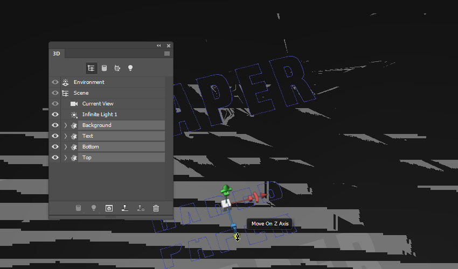
Task: Filter 3D panel by meshes
Action: click(x=105, y=68)
